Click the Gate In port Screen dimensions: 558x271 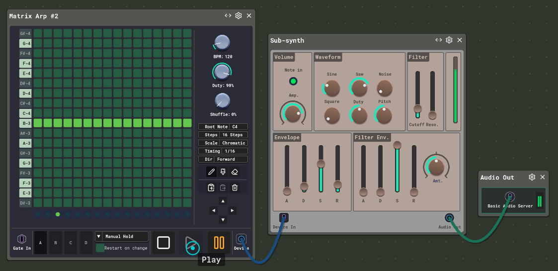click(22, 239)
